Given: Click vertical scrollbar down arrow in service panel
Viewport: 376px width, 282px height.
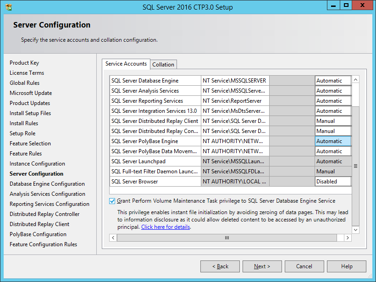Looking at the screenshot, I should click(355, 229).
